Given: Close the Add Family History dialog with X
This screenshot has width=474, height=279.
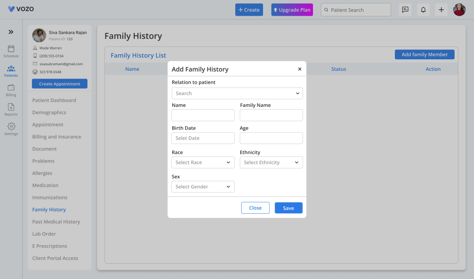Looking at the screenshot, I should click(299, 69).
